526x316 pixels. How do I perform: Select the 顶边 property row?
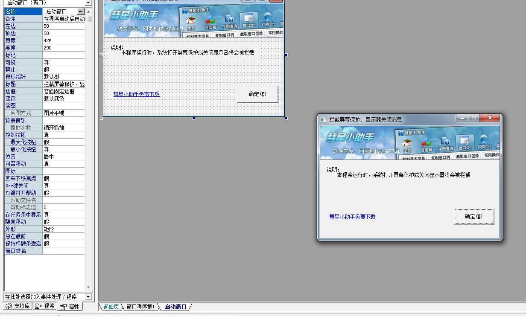[x=45, y=33]
